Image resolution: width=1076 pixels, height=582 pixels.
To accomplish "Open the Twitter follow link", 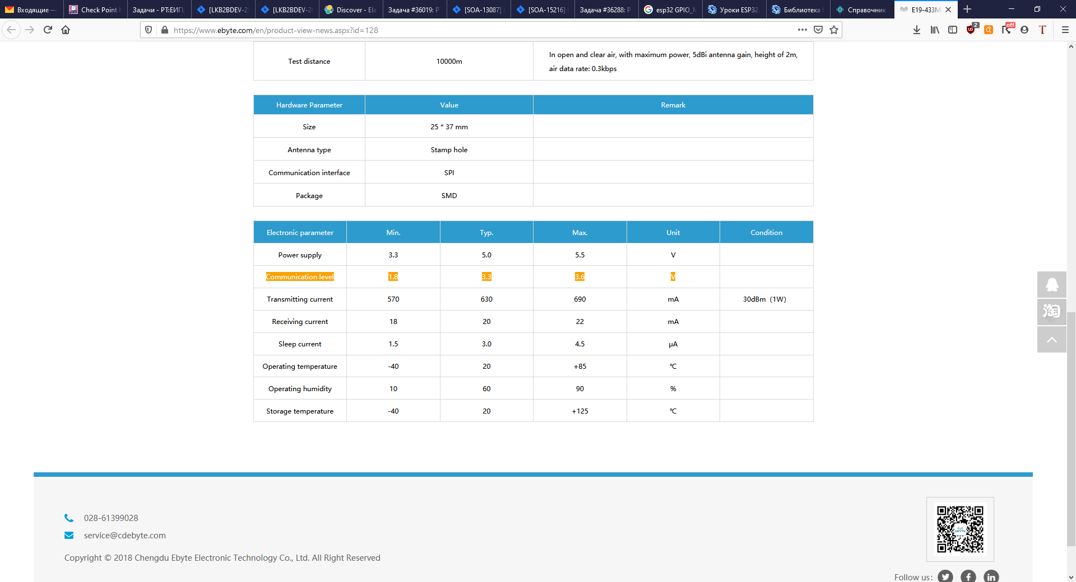I will coord(945,576).
